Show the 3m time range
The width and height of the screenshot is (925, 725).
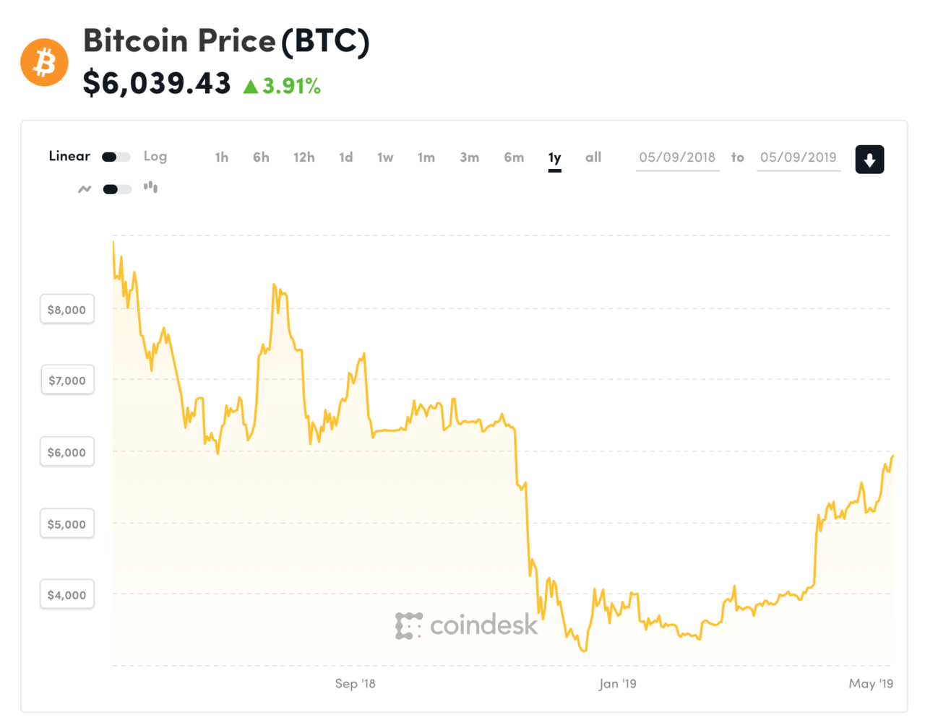pos(469,157)
